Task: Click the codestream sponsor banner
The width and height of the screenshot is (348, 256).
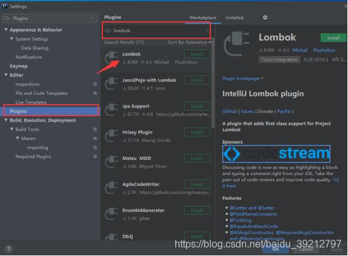Action: pyautogui.click(x=276, y=154)
